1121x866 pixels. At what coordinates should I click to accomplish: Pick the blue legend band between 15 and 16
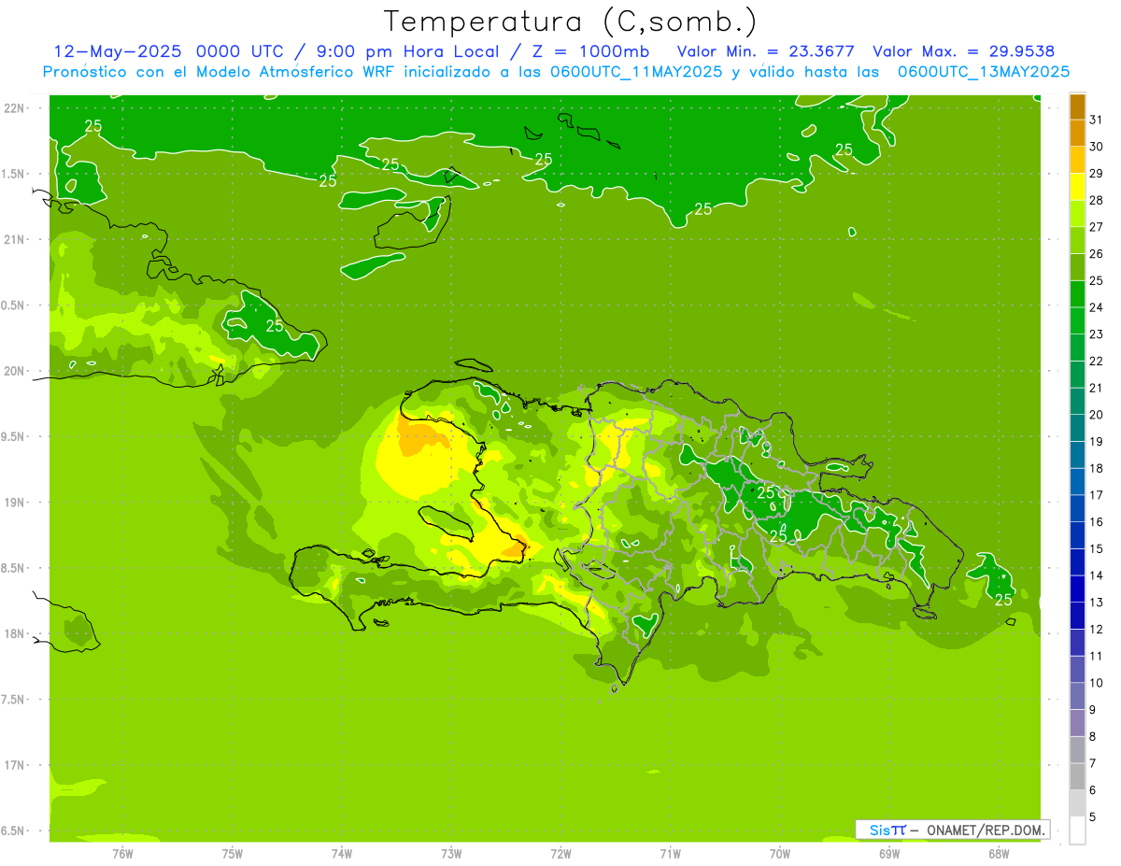tap(1077, 535)
